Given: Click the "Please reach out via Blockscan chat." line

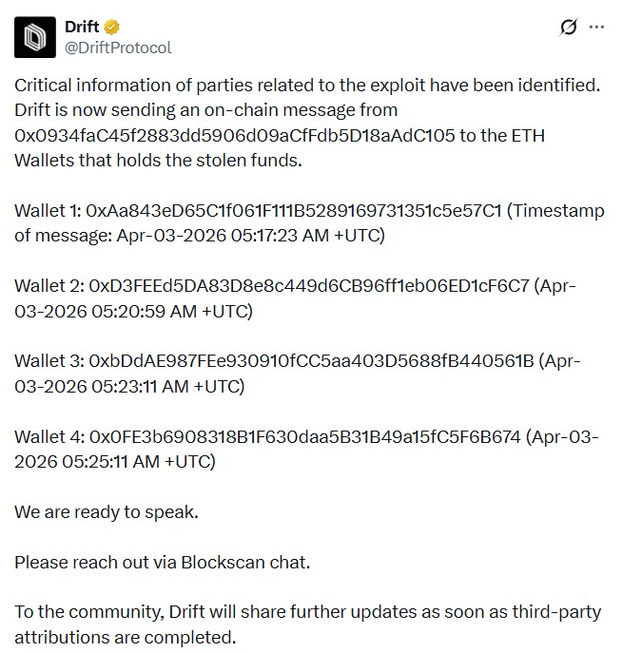Looking at the screenshot, I should tap(162, 562).
